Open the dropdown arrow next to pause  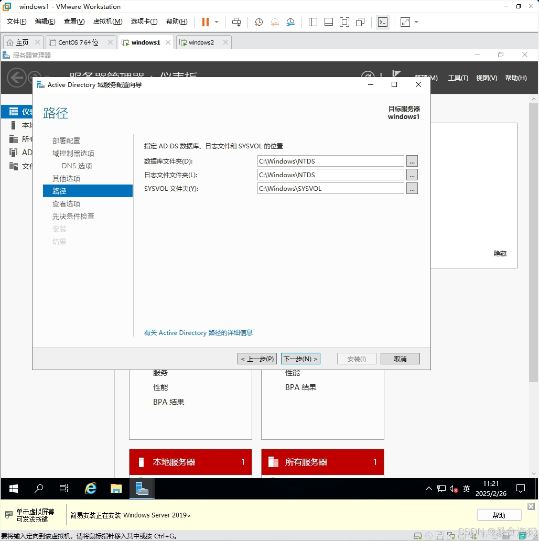click(x=217, y=22)
